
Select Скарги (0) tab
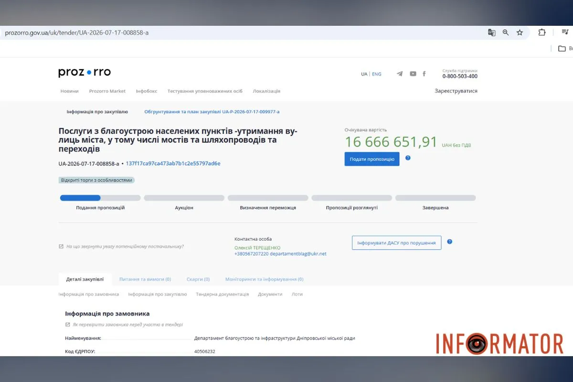point(198,279)
